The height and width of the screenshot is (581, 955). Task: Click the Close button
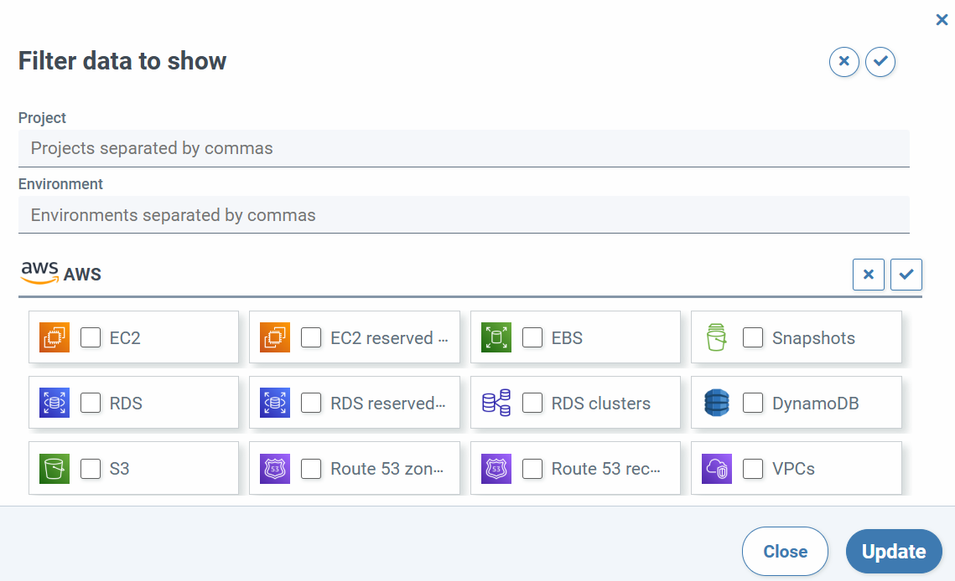coord(785,551)
